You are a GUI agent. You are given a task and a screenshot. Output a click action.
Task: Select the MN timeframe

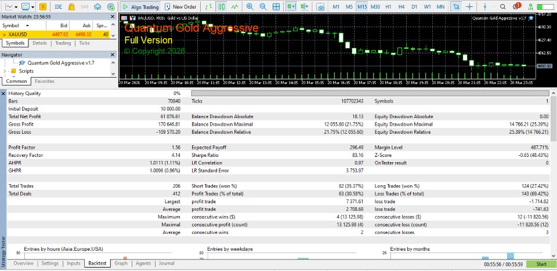coord(440,6)
